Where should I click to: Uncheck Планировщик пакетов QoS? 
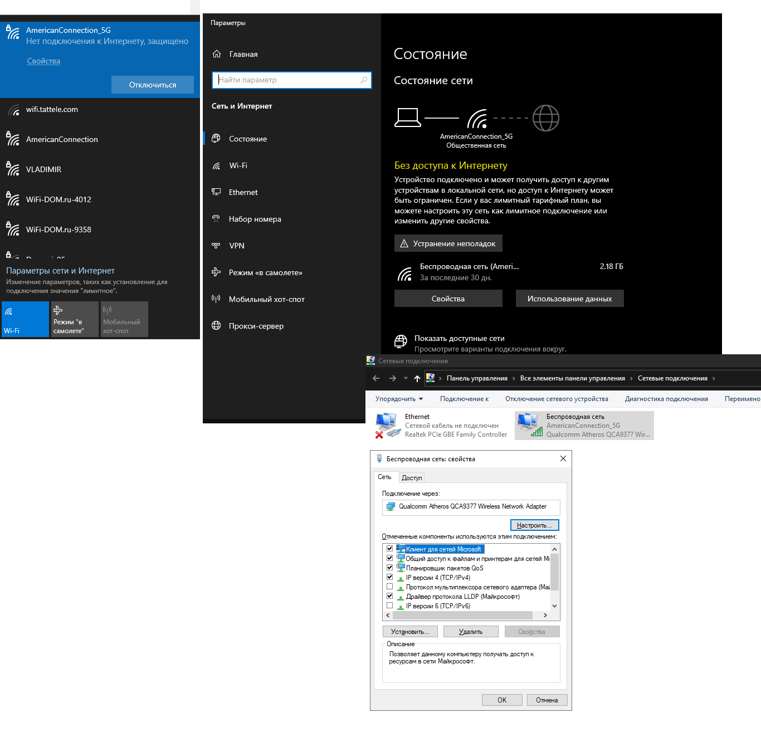[389, 568]
